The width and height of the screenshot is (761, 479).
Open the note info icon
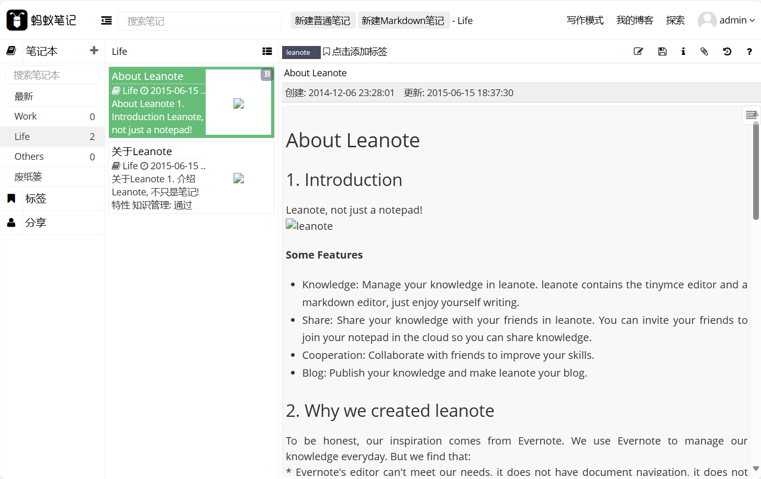[x=683, y=51]
